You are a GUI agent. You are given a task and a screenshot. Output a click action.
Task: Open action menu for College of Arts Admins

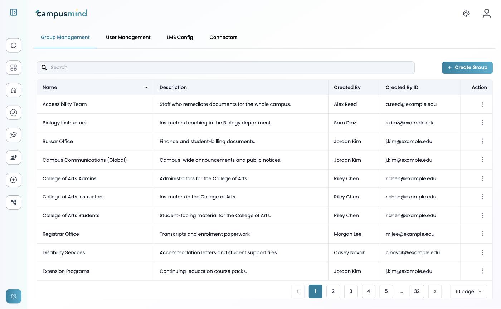(x=482, y=178)
